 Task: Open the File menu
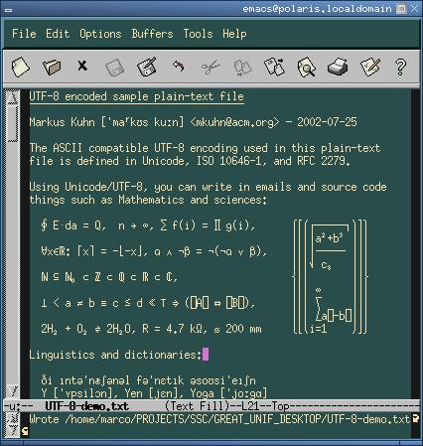click(24, 34)
